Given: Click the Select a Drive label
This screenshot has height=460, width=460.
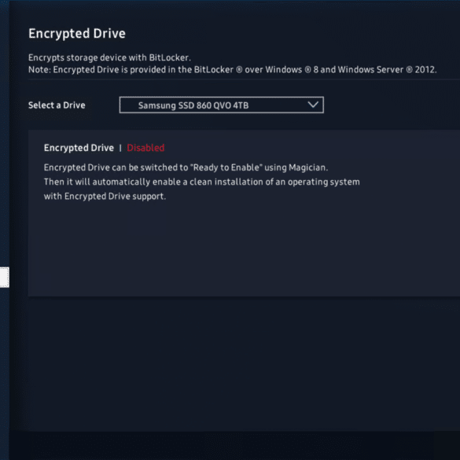Looking at the screenshot, I should click(57, 105).
